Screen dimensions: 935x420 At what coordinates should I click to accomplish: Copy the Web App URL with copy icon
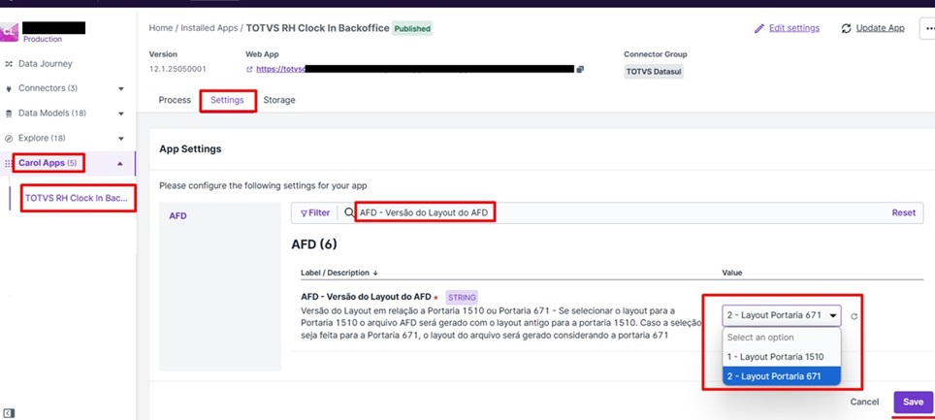580,69
